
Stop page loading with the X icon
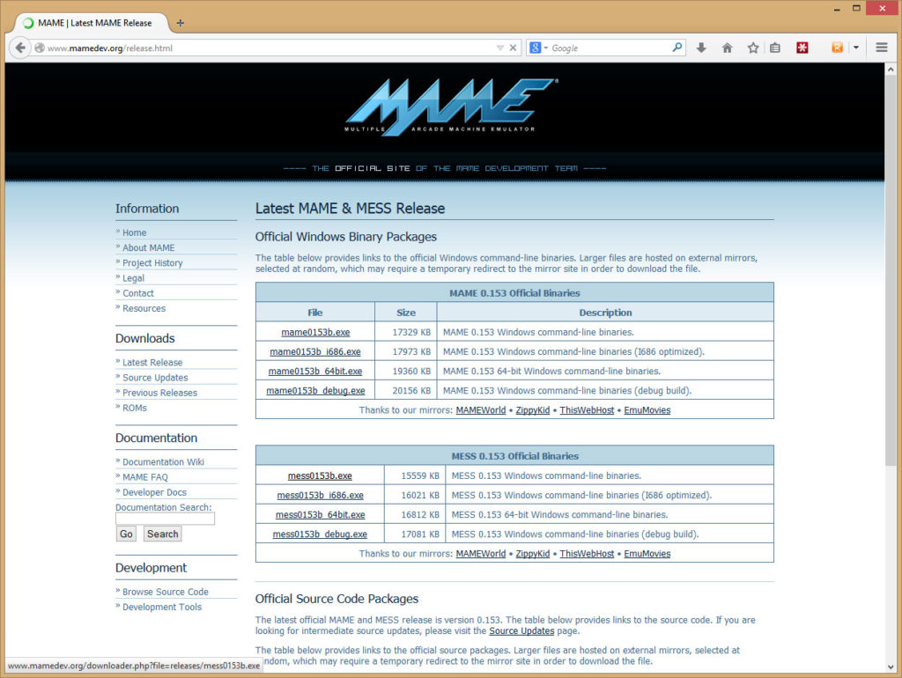pyautogui.click(x=514, y=48)
